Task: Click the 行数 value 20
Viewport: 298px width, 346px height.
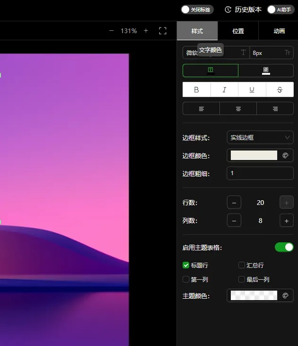Action: click(260, 203)
